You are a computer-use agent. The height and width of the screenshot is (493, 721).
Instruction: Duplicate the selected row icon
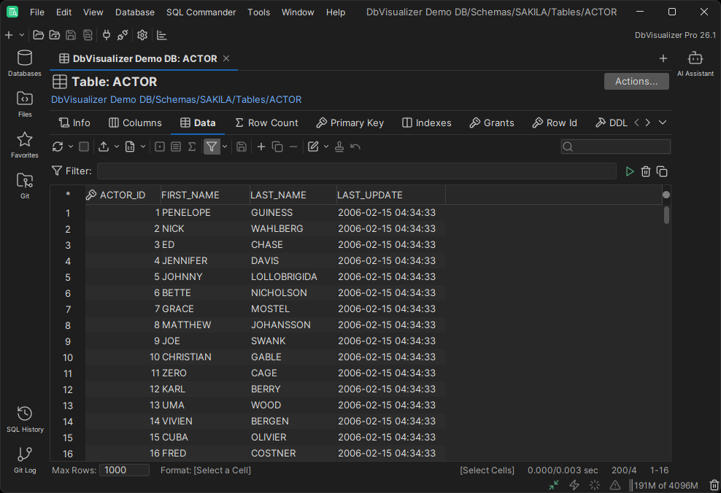coord(277,147)
